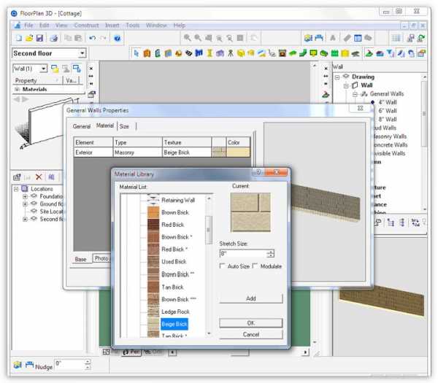The height and width of the screenshot is (383, 438).
Task: Enable the Modulate checkbox
Action: pos(255,266)
